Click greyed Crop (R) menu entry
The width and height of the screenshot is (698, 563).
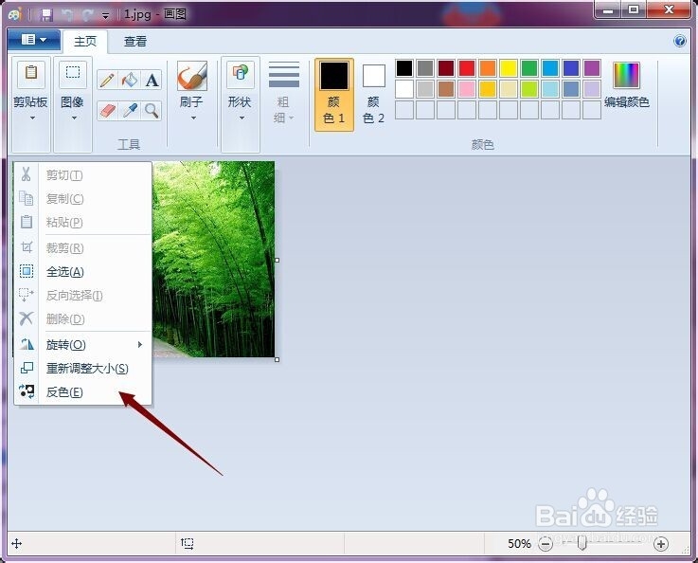(x=83, y=247)
